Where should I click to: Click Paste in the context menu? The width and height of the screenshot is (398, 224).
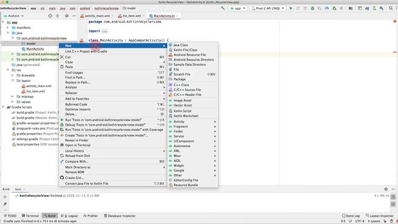(113, 67)
